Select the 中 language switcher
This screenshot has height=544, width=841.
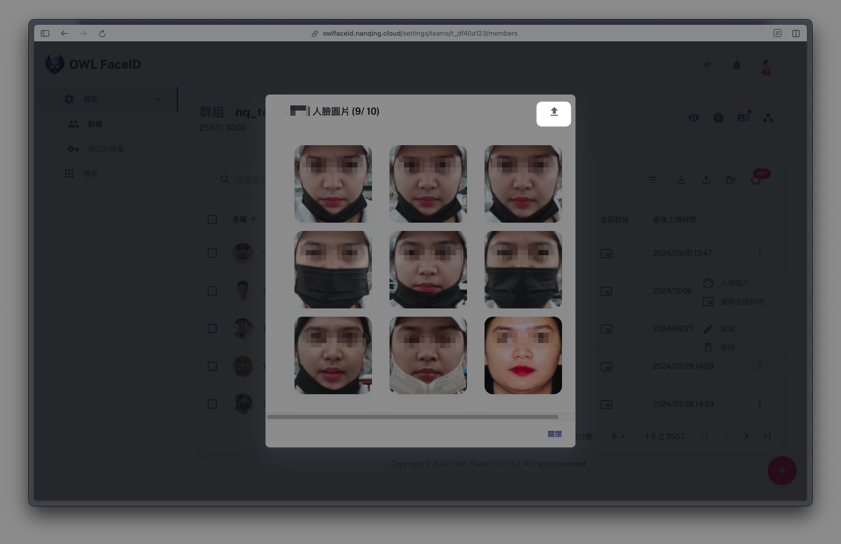707,65
